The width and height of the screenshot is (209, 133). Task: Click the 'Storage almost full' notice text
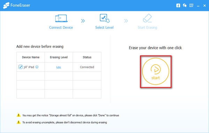click(x=71, y=116)
